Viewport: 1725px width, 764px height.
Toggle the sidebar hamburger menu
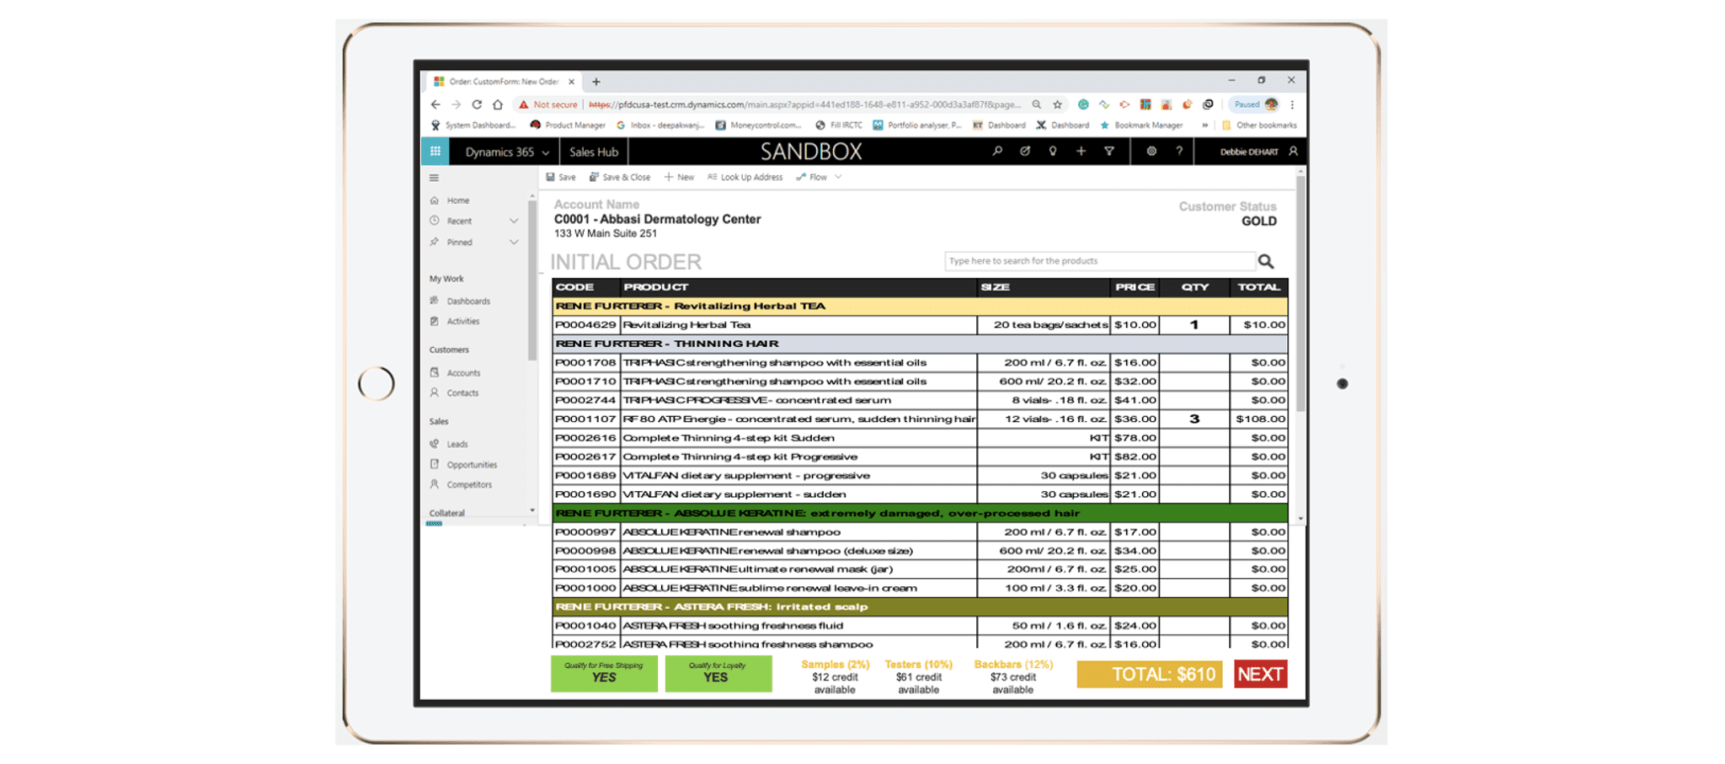434,178
